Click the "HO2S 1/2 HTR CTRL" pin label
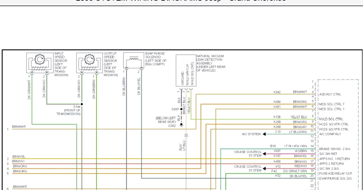This screenshot has height=190, width=363. [x=334, y=124]
